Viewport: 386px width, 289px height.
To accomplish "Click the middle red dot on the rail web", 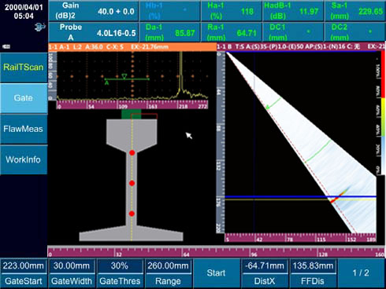I will point(132,183).
